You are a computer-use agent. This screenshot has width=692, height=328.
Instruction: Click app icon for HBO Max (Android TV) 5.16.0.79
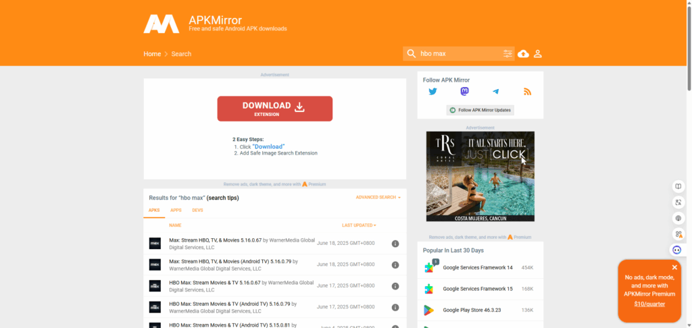(155, 307)
